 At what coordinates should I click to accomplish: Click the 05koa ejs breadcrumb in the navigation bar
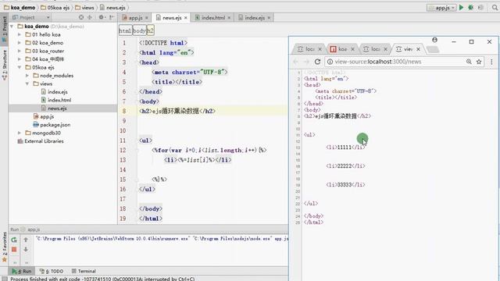click(x=55, y=7)
